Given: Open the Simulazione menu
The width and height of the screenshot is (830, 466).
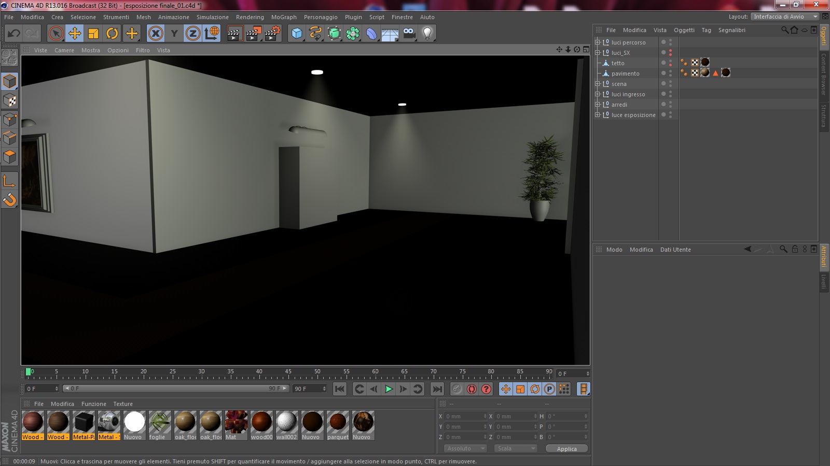Looking at the screenshot, I should [213, 17].
